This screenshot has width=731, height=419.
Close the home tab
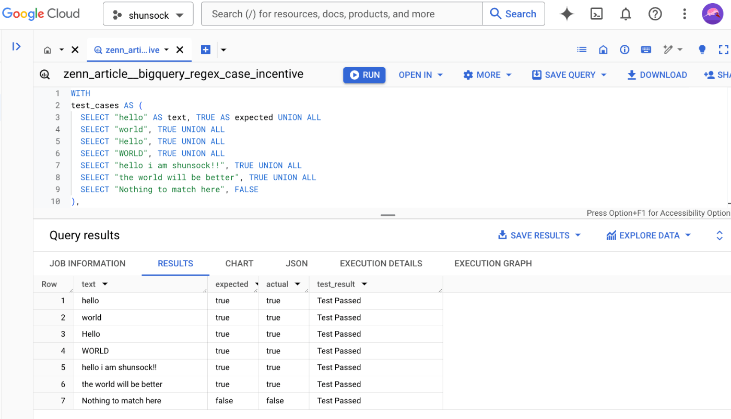point(75,50)
